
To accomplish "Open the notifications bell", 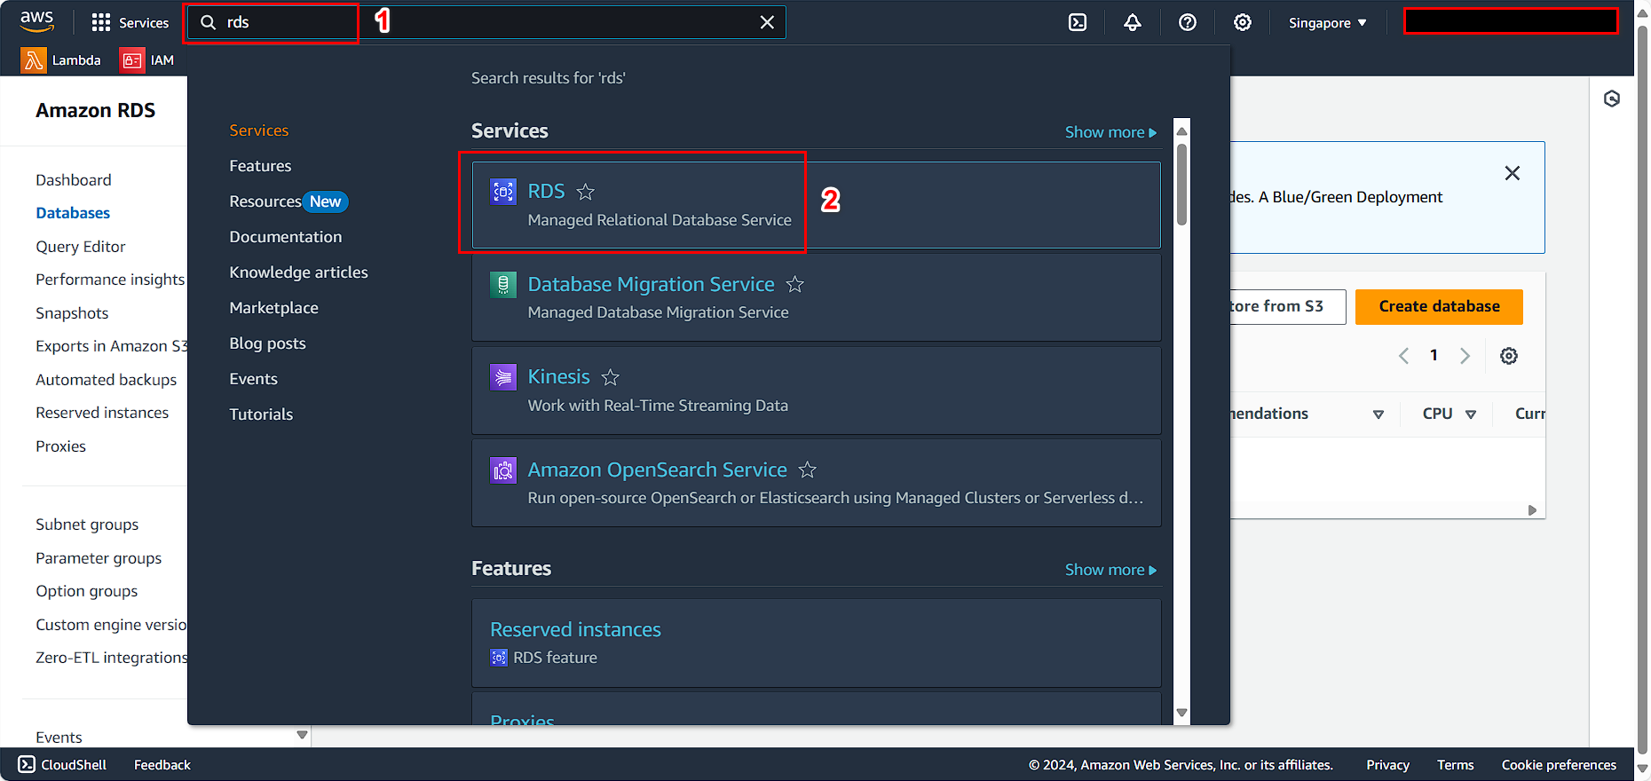I will 1133,22.
